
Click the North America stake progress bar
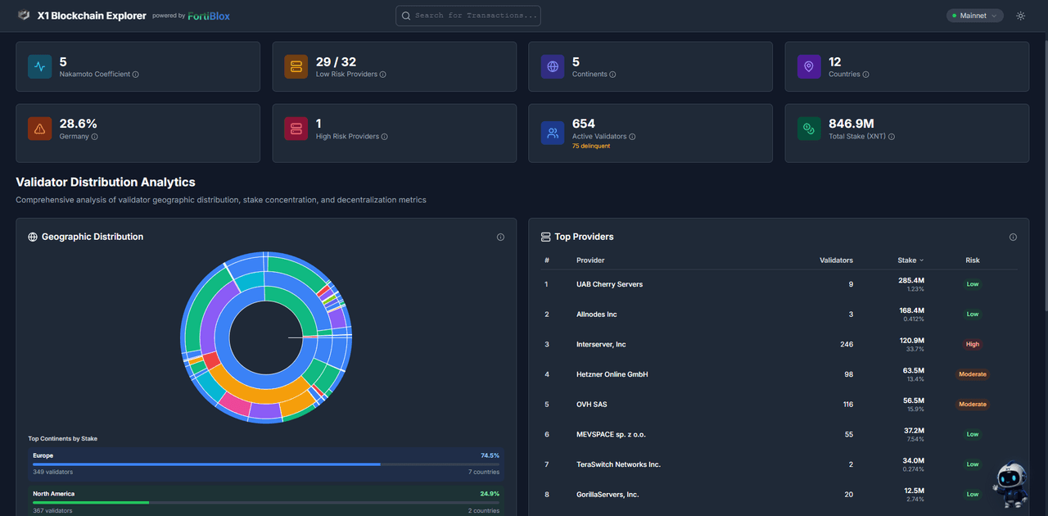266,502
